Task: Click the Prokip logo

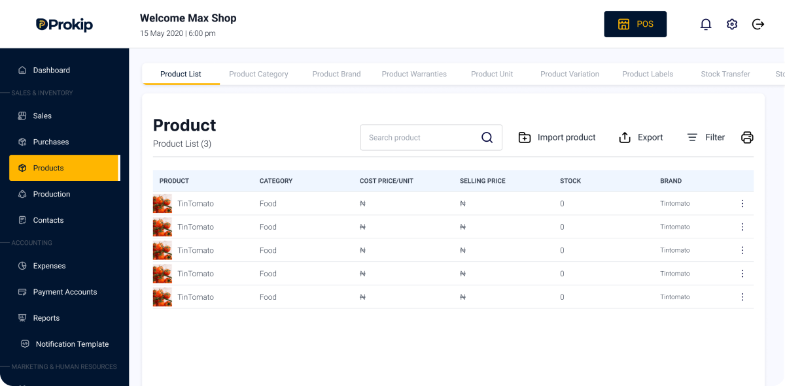Action: [x=64, y=25]
